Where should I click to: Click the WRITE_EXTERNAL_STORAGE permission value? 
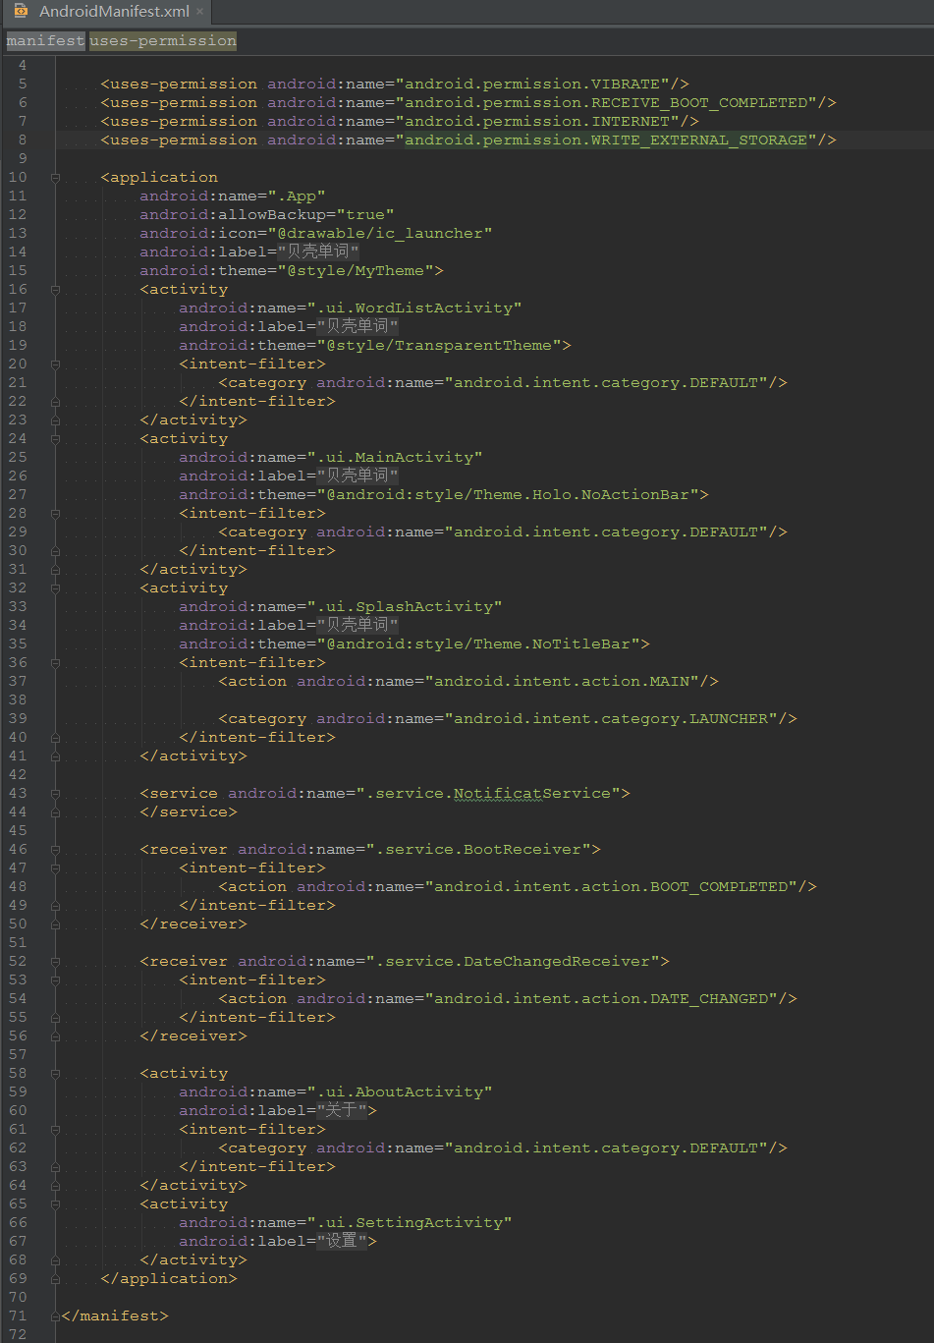tap(606, 140)
